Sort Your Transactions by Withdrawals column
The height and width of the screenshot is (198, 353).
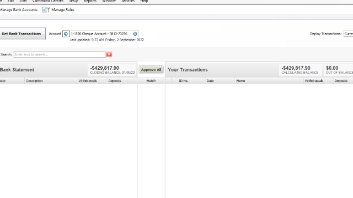point(318,81)
